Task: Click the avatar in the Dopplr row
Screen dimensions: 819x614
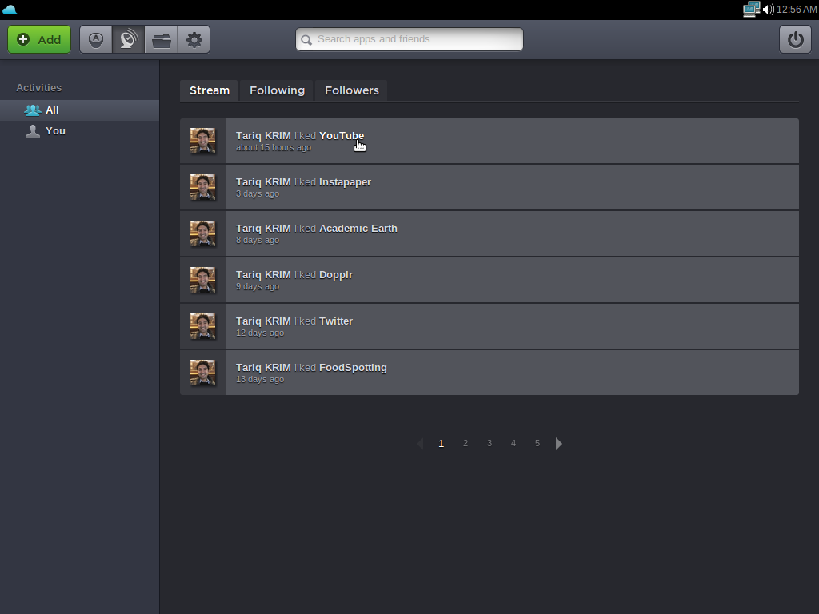Action: pyautogui.click(x=202, y=281)
